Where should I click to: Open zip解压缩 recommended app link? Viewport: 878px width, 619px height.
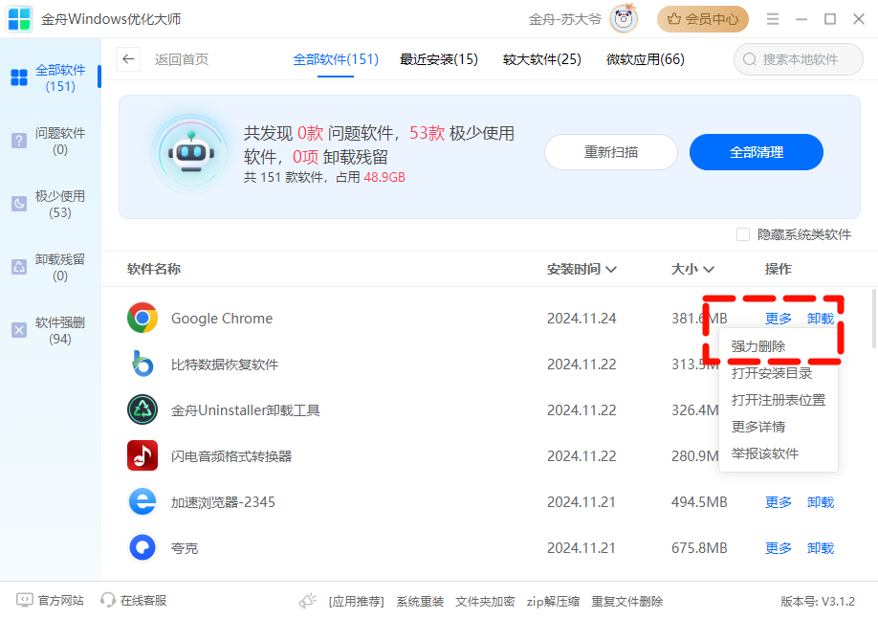[553, 601]
